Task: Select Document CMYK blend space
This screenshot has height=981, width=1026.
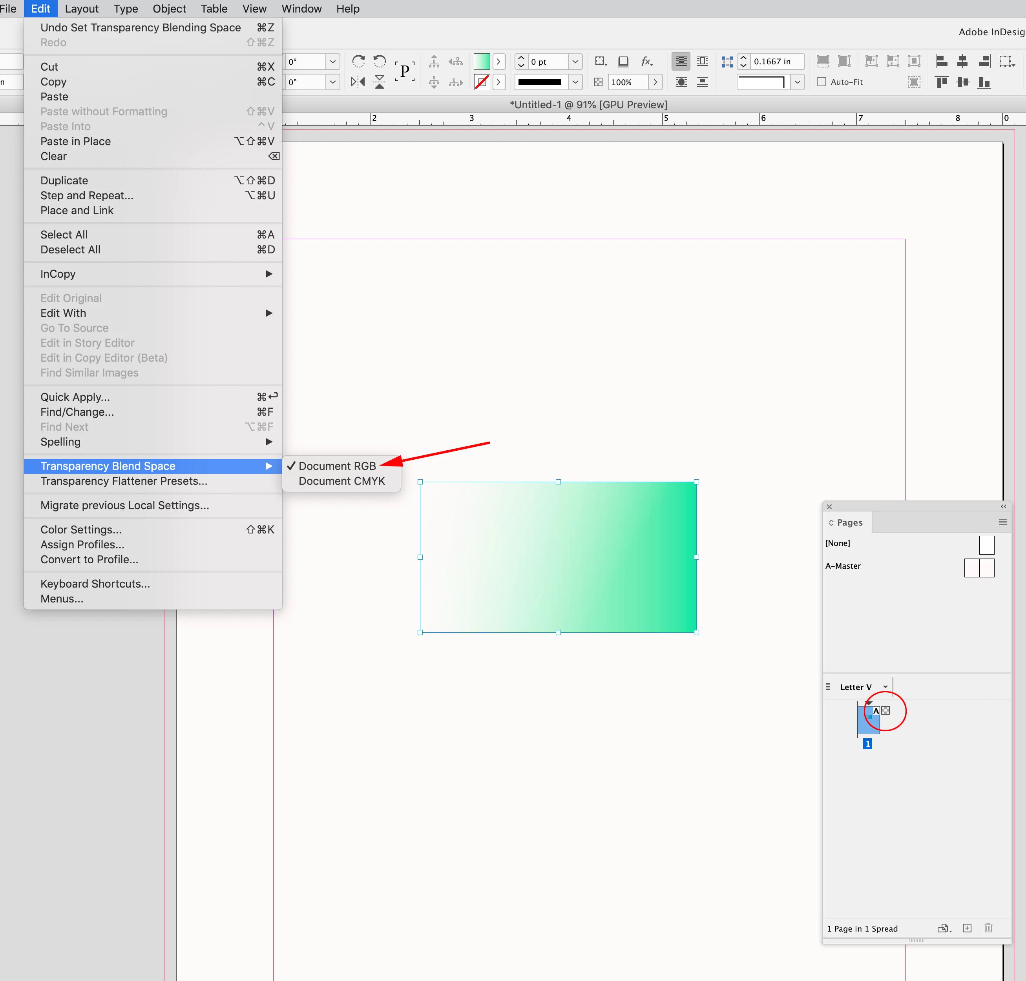Action: click(x=341, y=481)
